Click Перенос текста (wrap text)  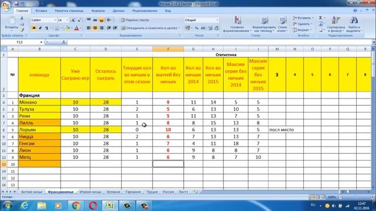click(x=135, y=20)
